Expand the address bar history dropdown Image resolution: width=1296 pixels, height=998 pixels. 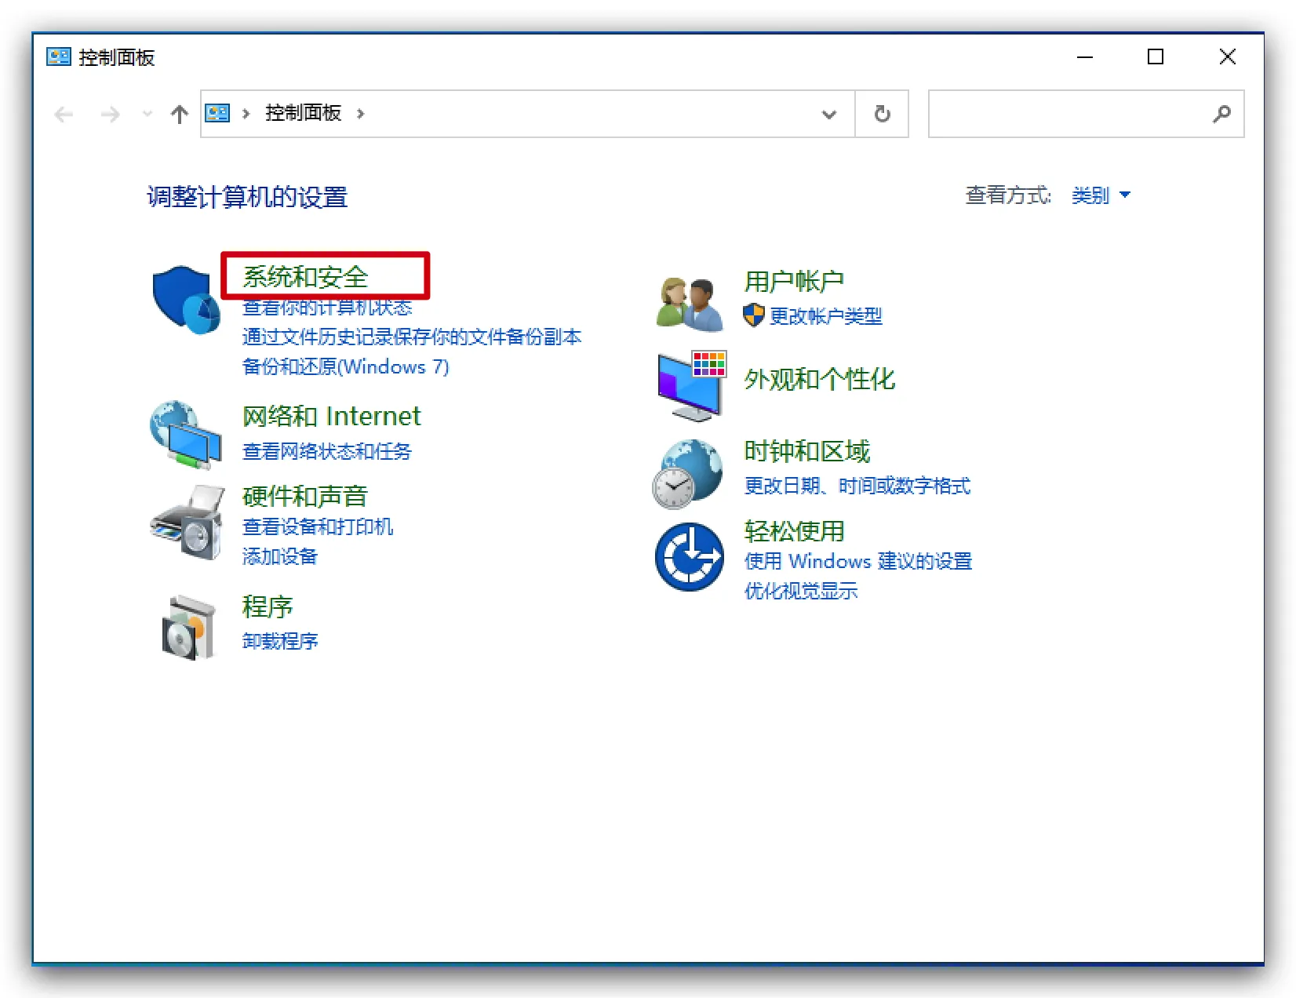(828, 115)
